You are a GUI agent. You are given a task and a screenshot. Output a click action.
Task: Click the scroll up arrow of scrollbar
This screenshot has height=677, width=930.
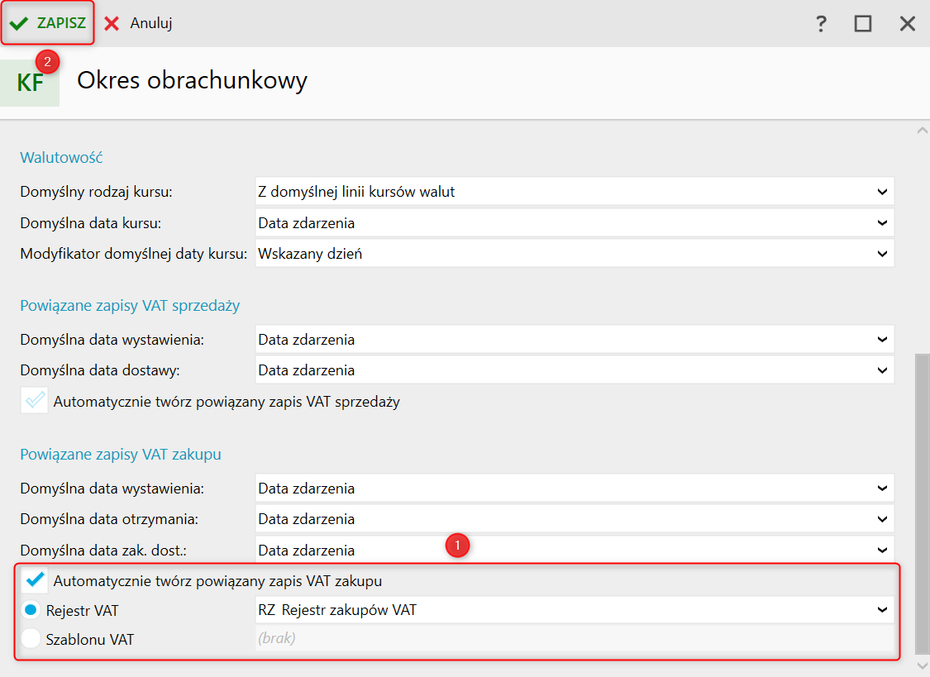[x=923, y=130]
